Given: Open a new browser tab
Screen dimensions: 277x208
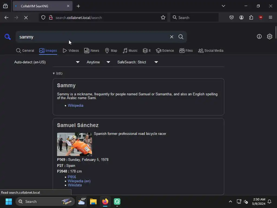Looking at the screenshot, I should pos(78,6).
